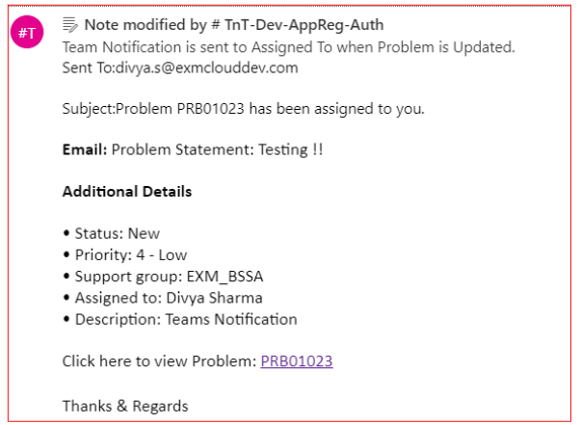Click the Additional Details heading

[127, 191]
